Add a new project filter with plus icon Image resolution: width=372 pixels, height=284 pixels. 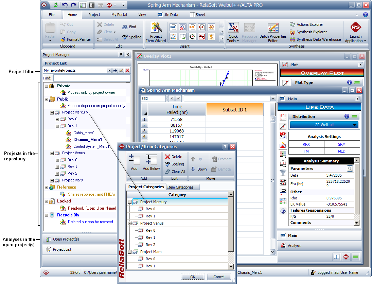click(115, 70)
